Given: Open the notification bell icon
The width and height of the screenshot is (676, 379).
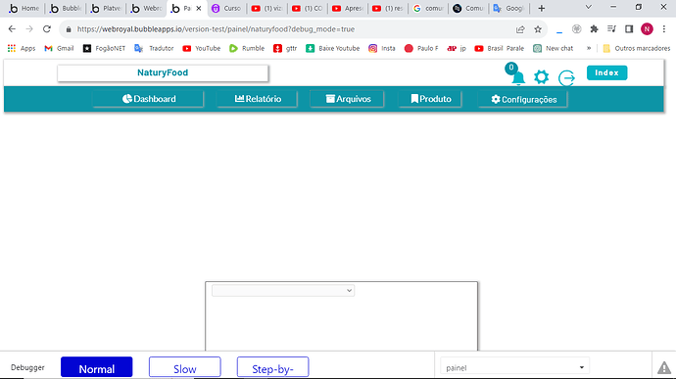Looking at the screenshot, I should pos(518,78).
